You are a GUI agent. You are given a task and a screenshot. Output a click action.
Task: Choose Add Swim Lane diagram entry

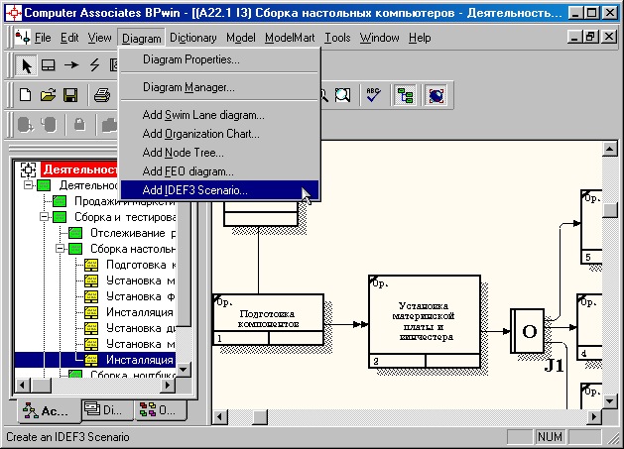coord(219,115)
